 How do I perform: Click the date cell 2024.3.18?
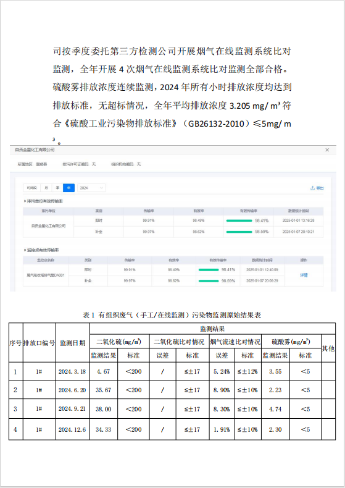click(72, 372)
